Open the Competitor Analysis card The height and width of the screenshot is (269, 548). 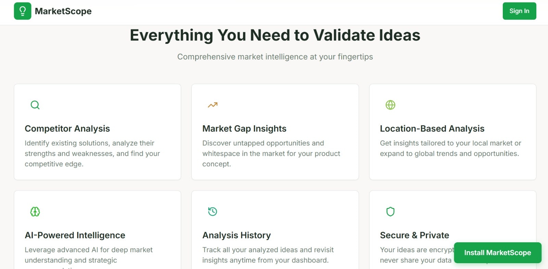97,131
